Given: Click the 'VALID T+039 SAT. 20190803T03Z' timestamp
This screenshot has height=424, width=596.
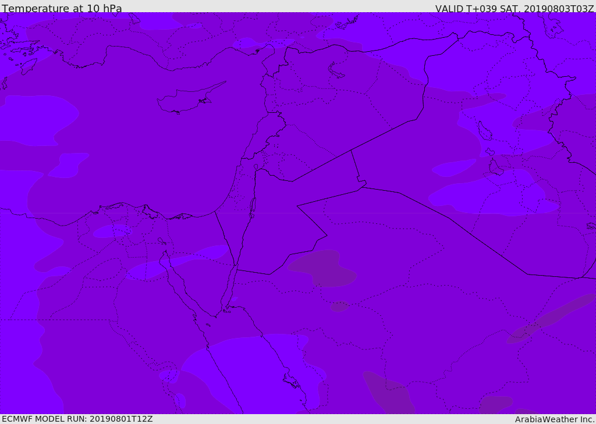Looking at the screenshot, I should 515,8.
